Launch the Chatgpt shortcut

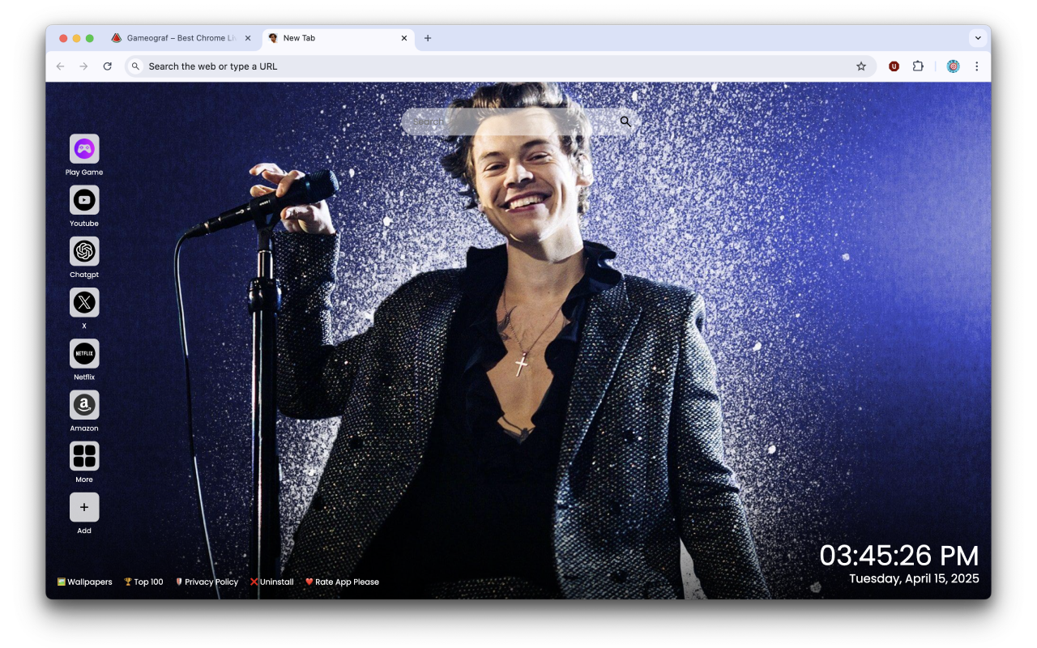84,251
